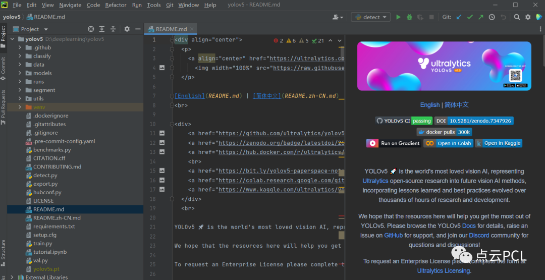Viewport: 545px width, 280px height.
Task: Open Pull Requests tool window strip
Action: (3, 107)
